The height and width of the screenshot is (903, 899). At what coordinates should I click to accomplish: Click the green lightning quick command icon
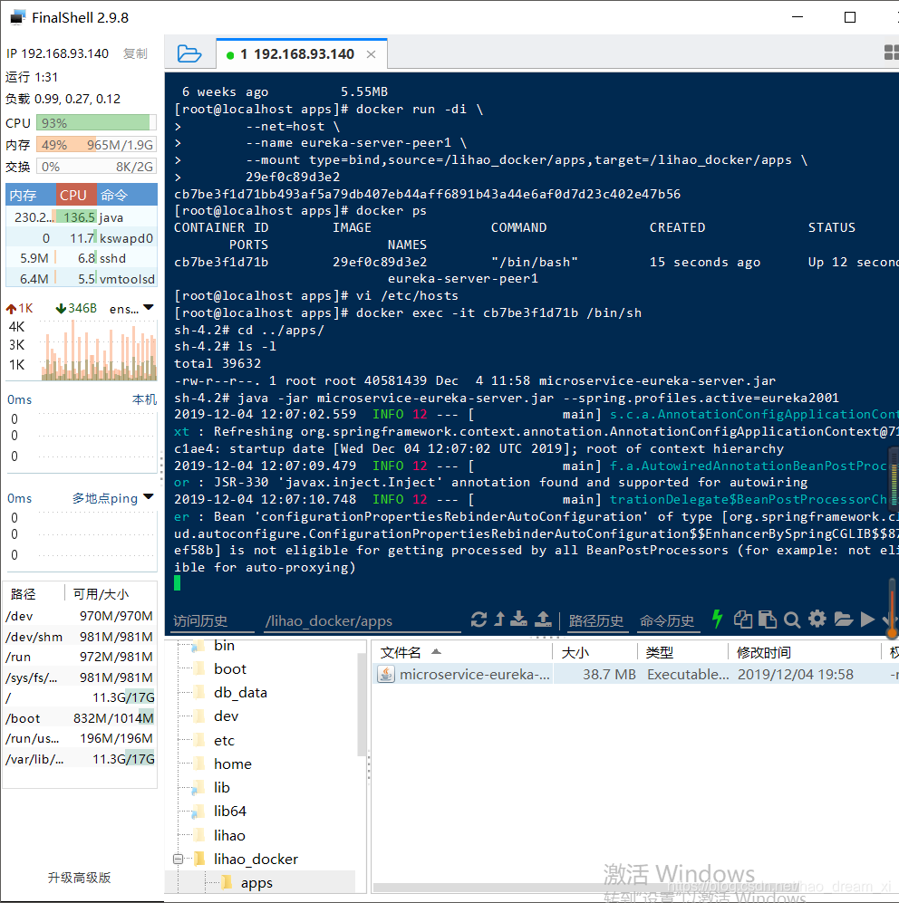(x=717, y=620)
